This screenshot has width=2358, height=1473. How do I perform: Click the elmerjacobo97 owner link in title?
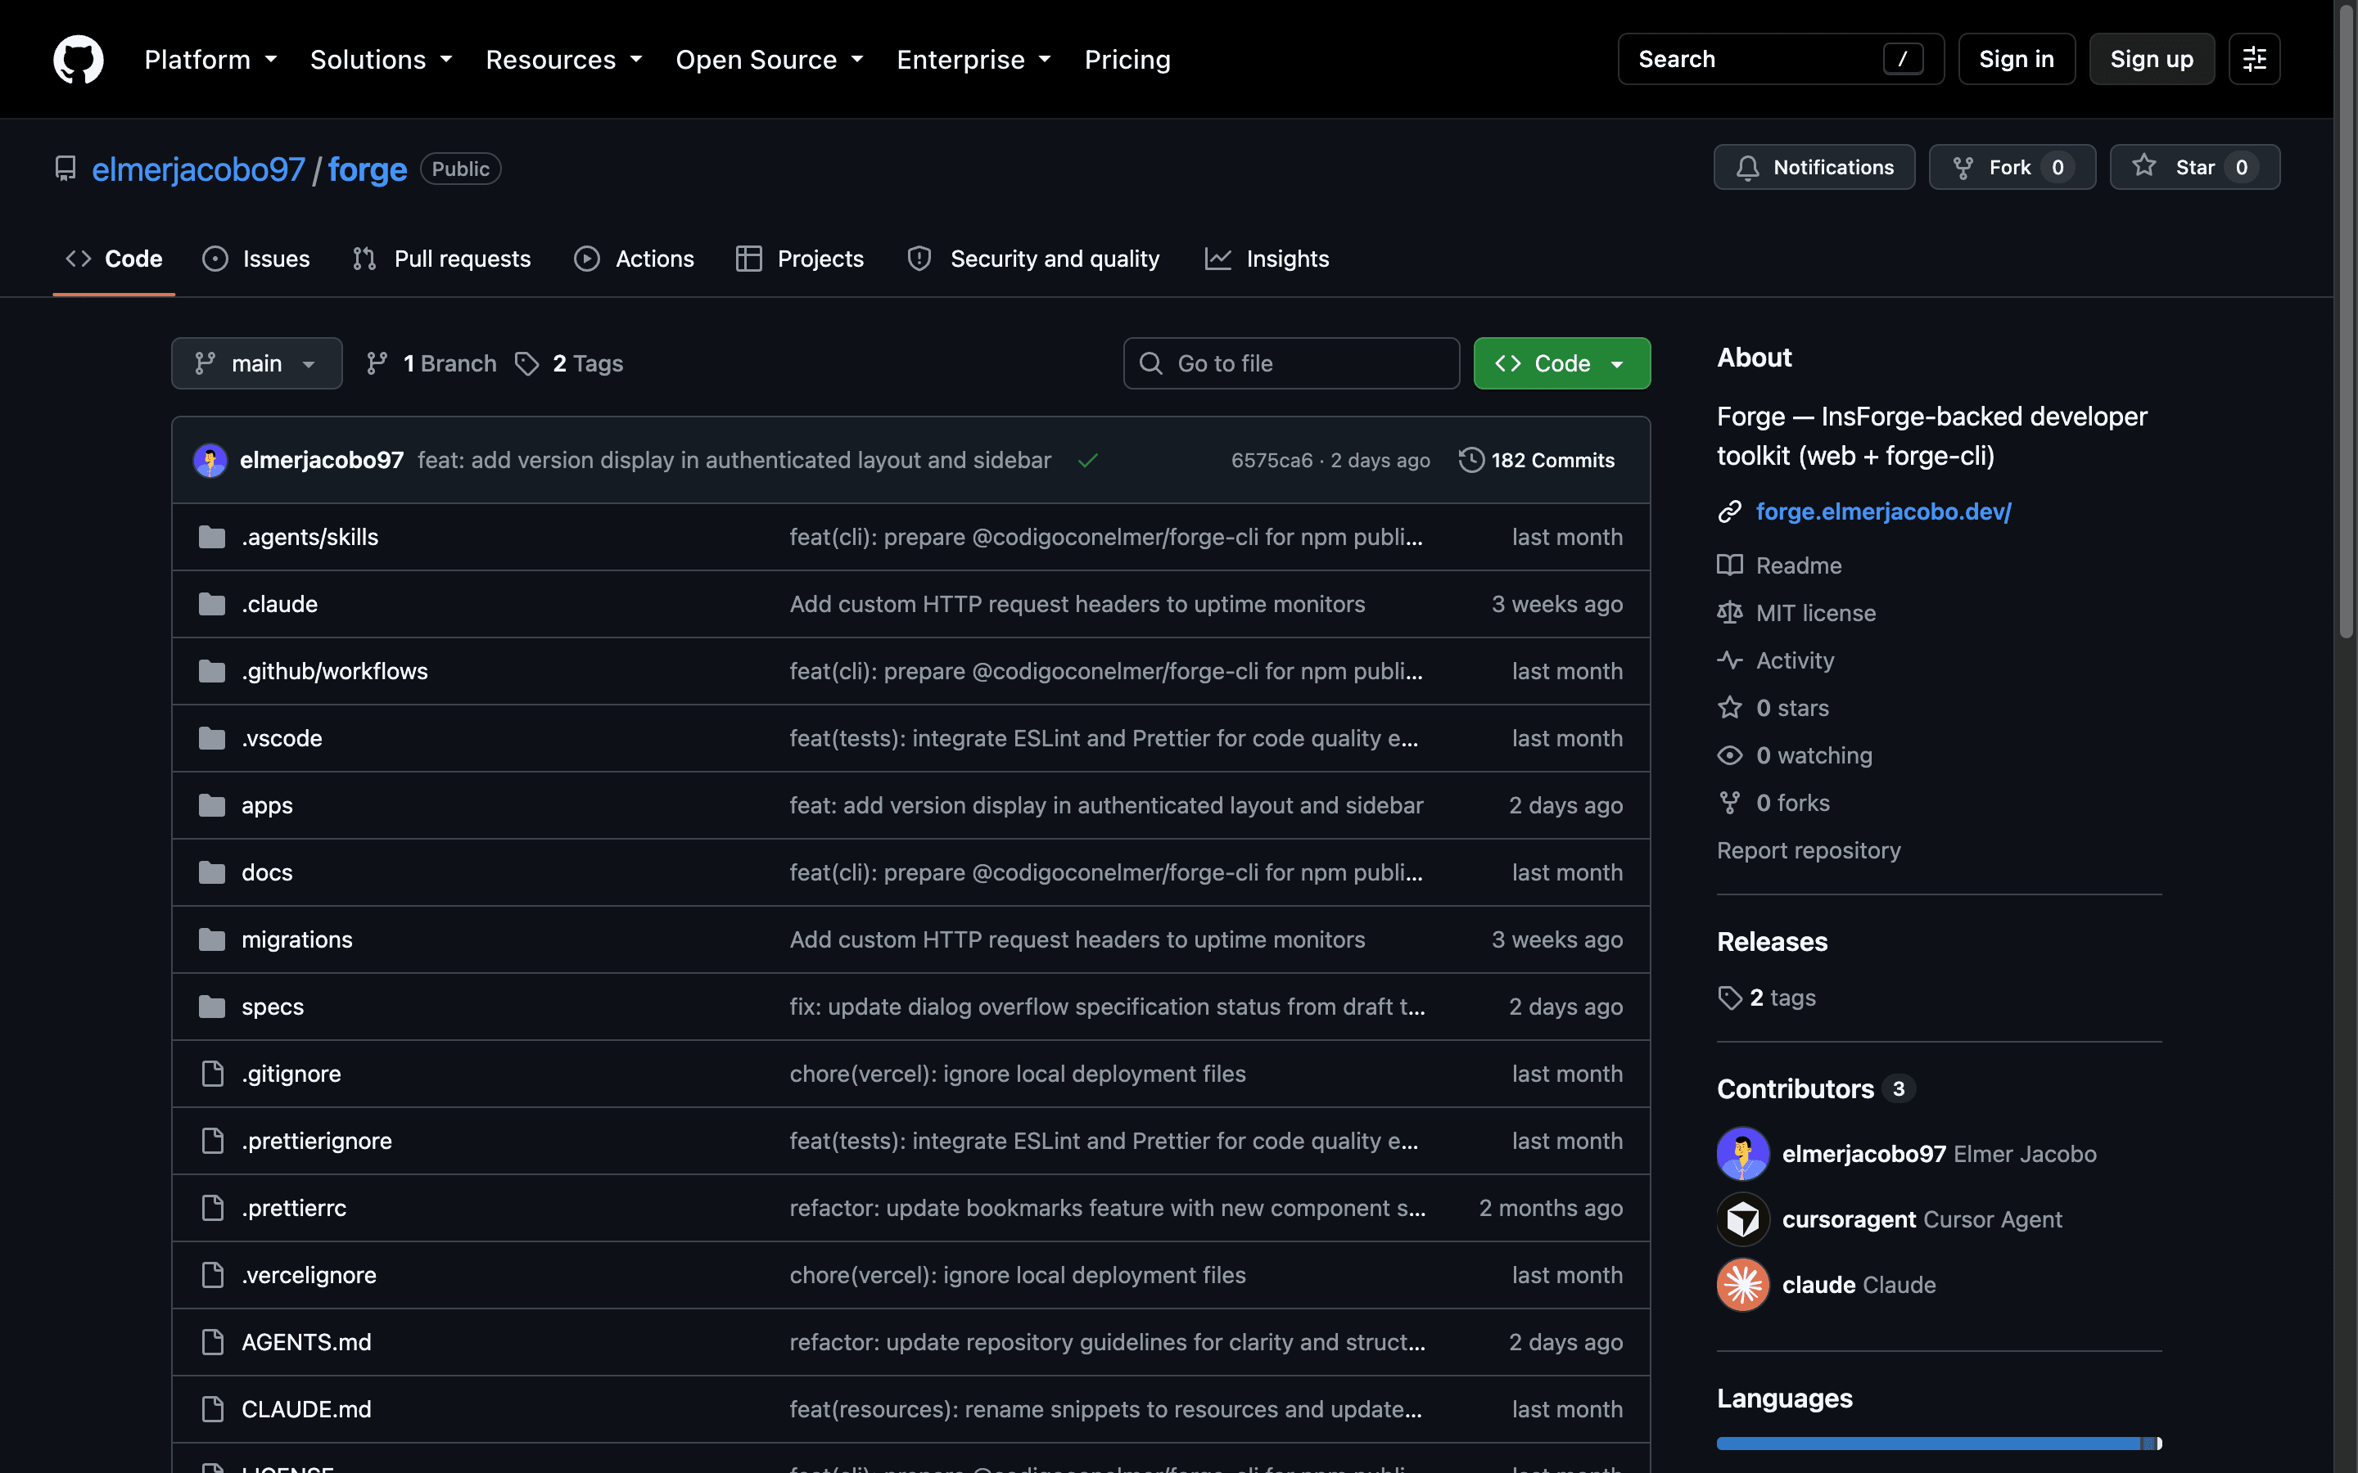[x=198, y=169]
